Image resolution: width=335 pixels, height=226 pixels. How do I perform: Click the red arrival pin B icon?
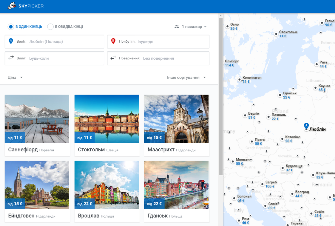(113, 41)
